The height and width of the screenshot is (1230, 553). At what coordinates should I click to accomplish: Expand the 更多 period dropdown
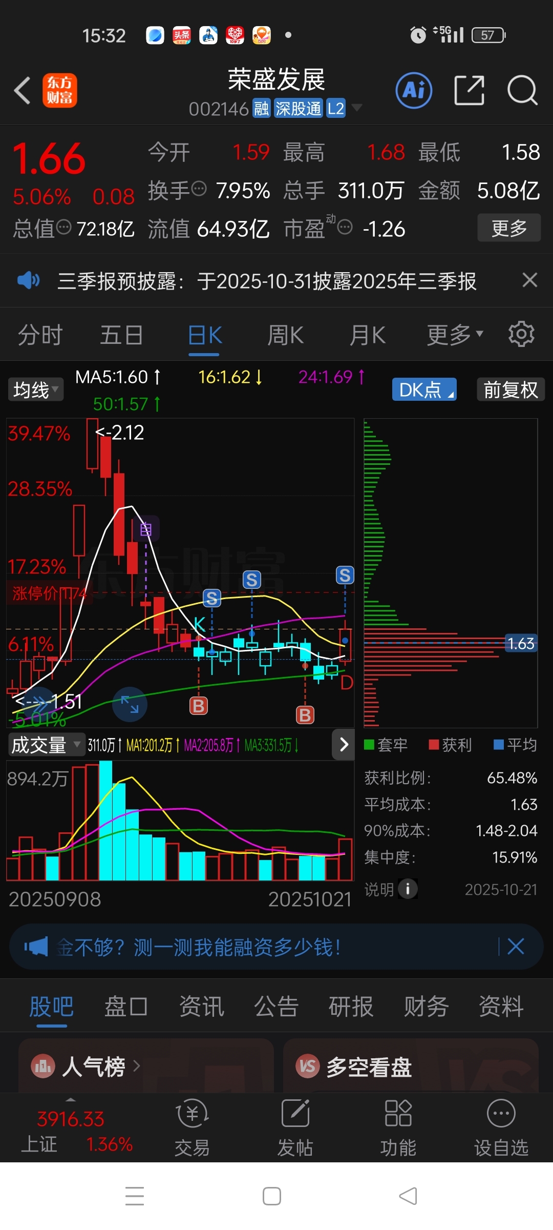(x=455, y=335)
